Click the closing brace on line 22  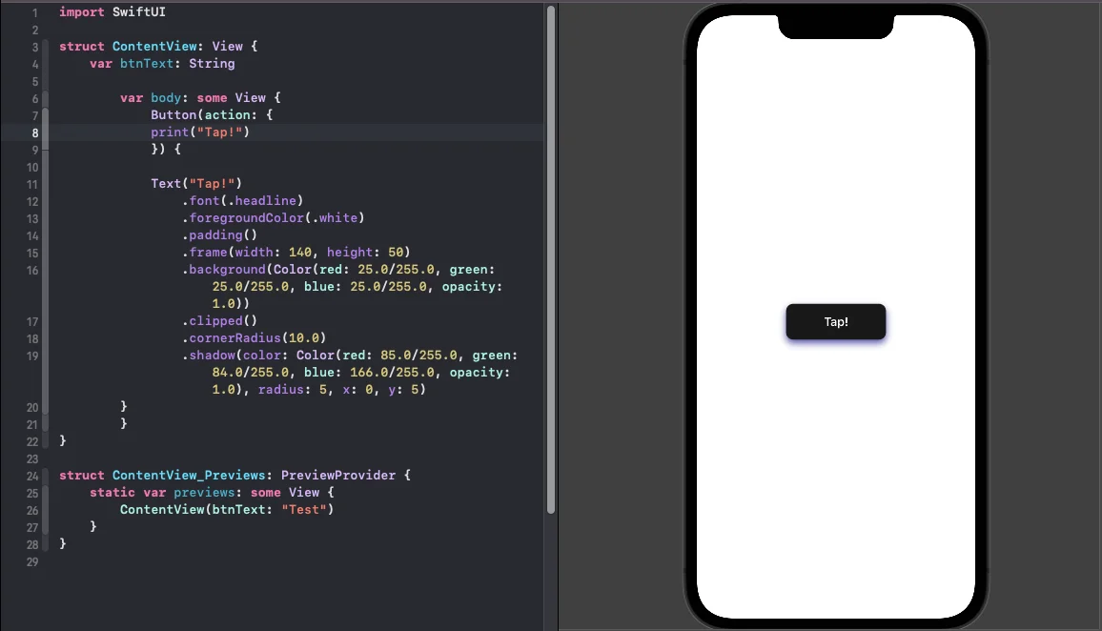63,441
